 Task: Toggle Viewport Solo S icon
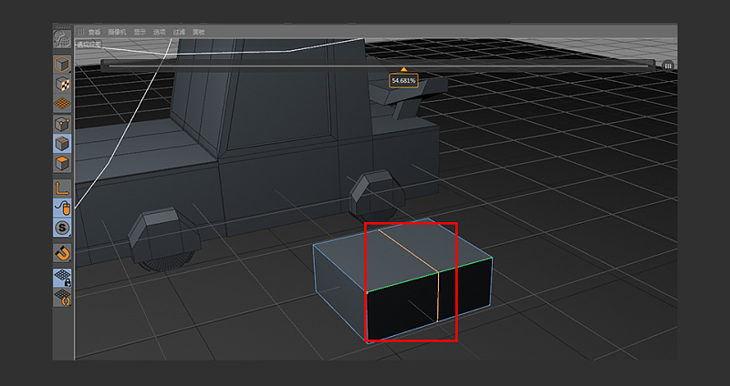(x=62, y=228)
